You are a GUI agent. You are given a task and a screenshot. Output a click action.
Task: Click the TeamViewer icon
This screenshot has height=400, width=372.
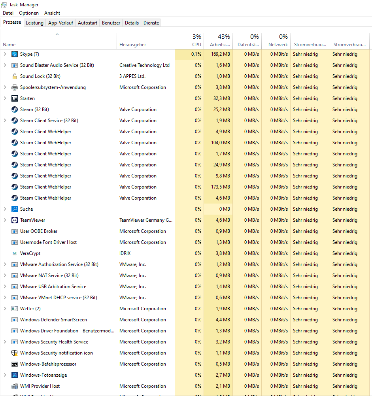point(15,220)
